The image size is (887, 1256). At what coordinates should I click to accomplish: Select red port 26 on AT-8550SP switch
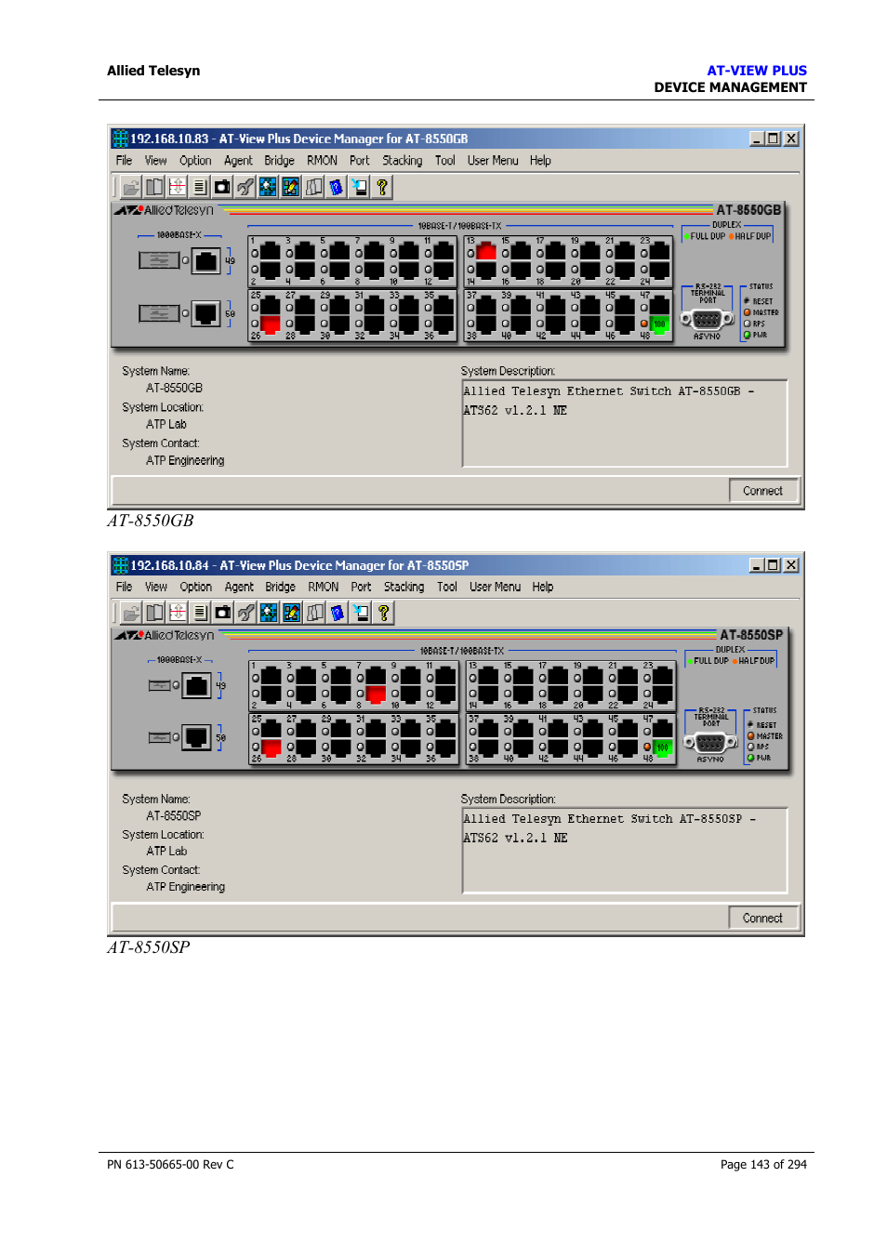point(271,749)
